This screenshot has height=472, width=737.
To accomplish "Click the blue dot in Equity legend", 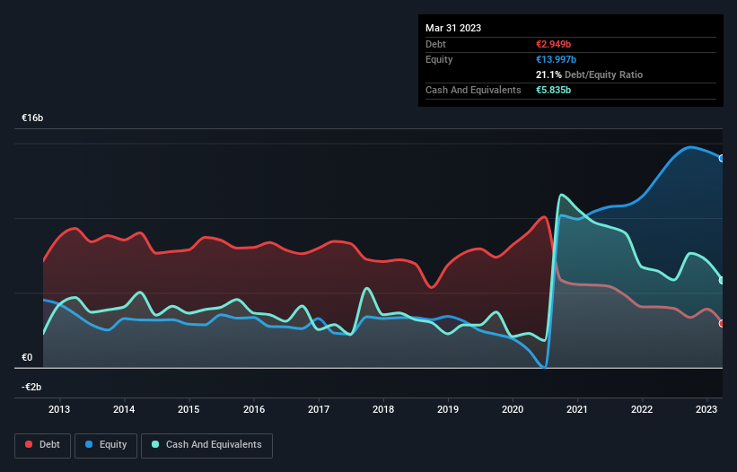I will pos(89,444).
